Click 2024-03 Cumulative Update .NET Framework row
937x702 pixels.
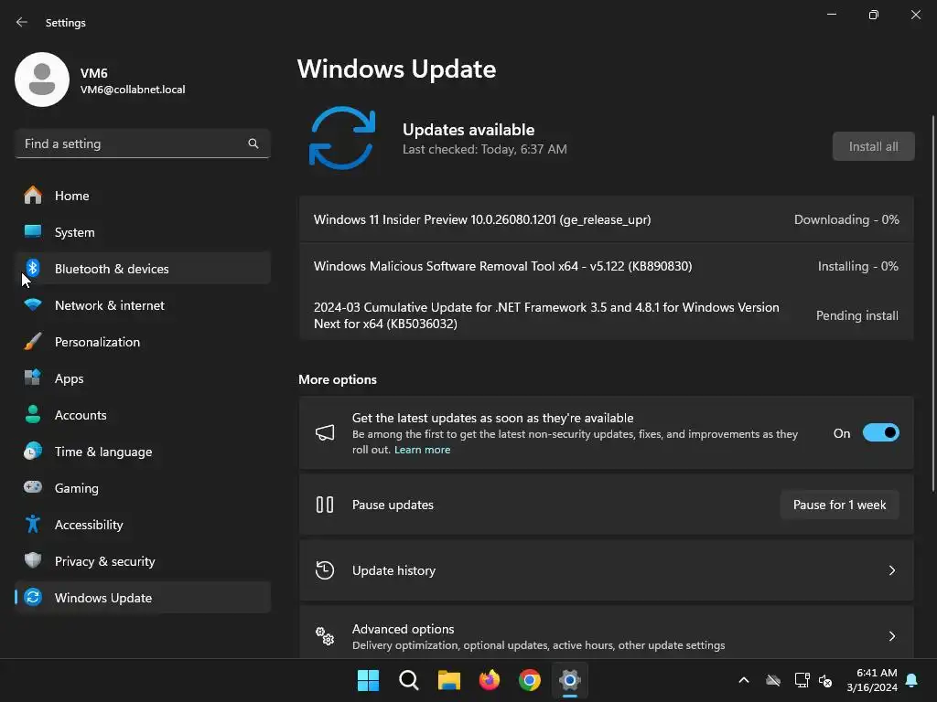[x=606, y=315]
